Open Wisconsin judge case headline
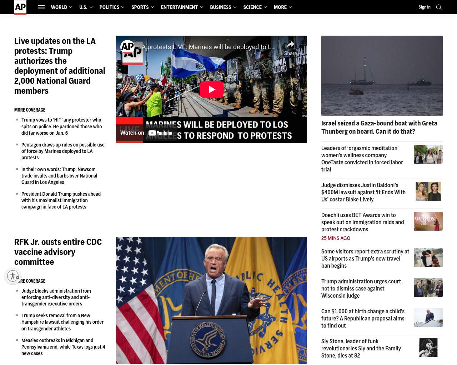 click(361, 288)
